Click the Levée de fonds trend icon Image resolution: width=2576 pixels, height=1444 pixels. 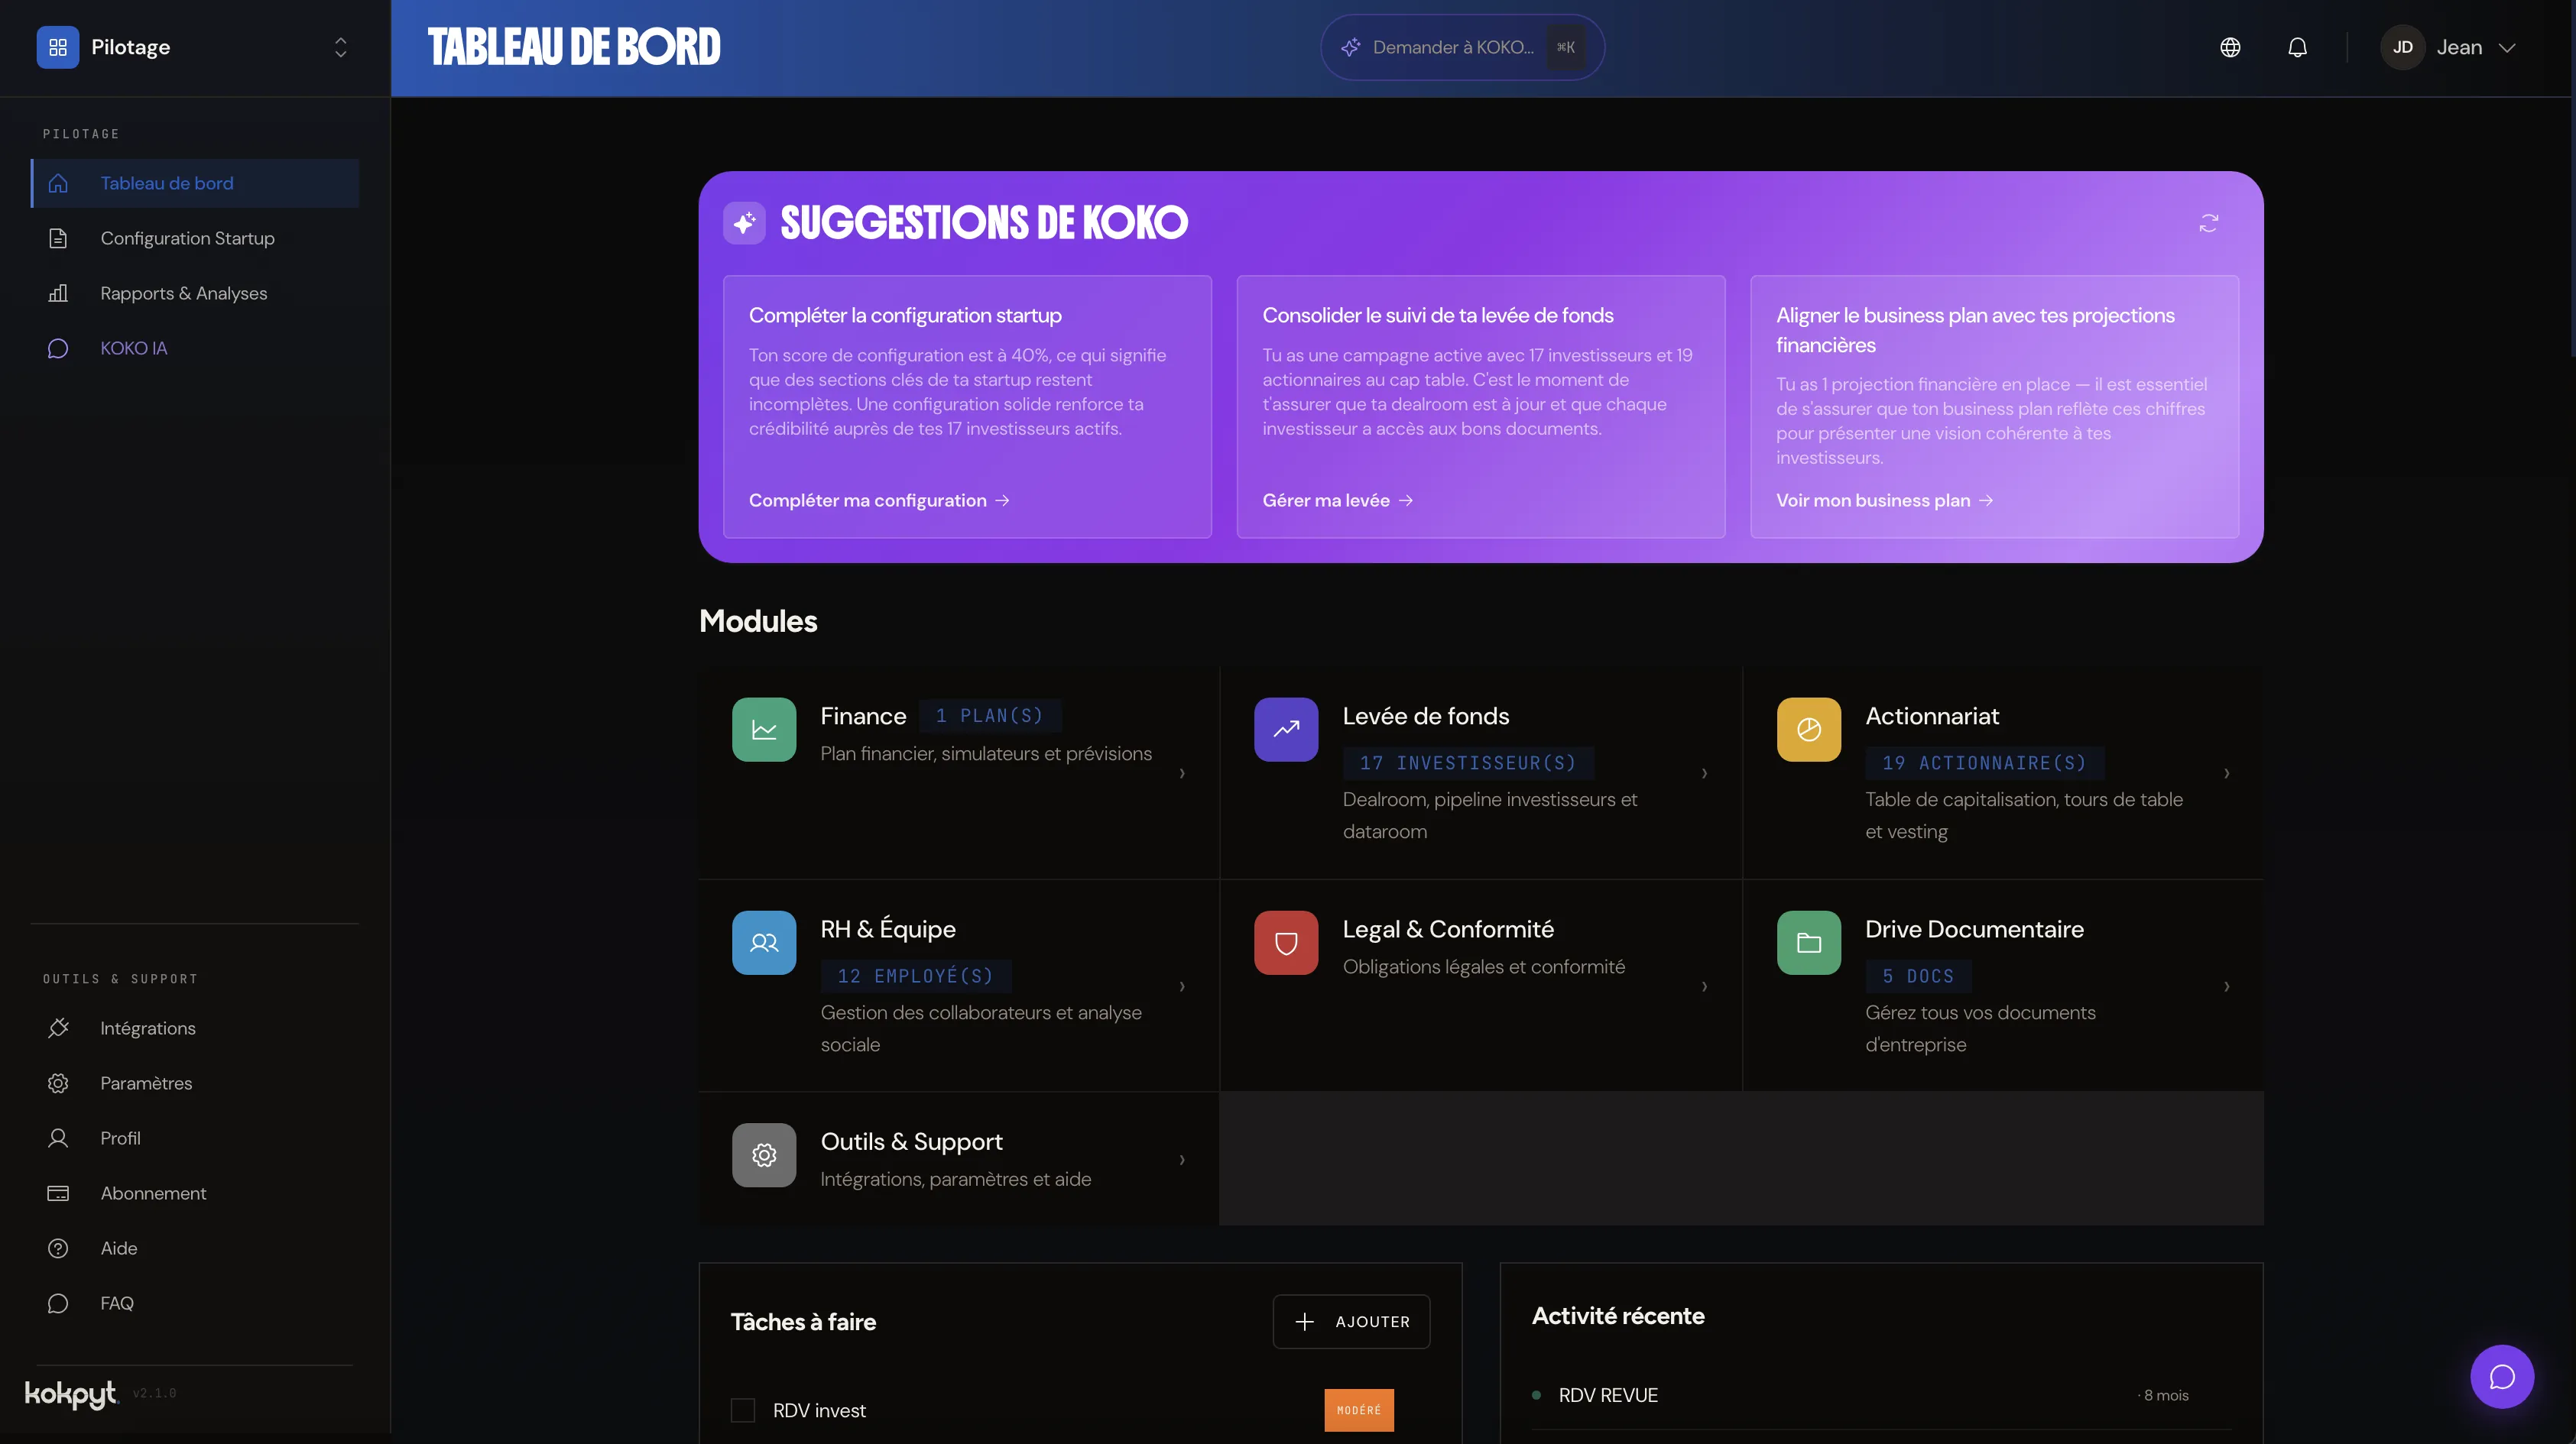click(1286, 730)
